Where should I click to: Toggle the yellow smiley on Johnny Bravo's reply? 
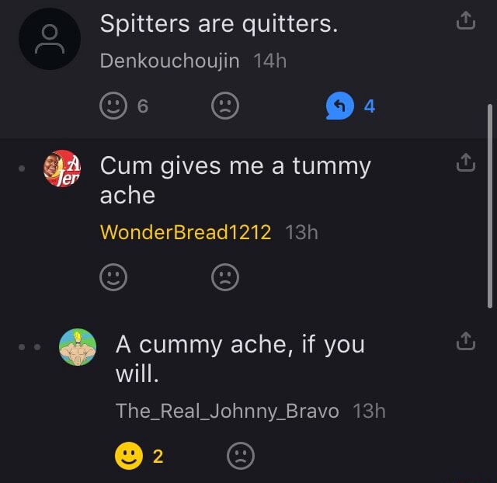pyautogui.click(x=127, y=457)
